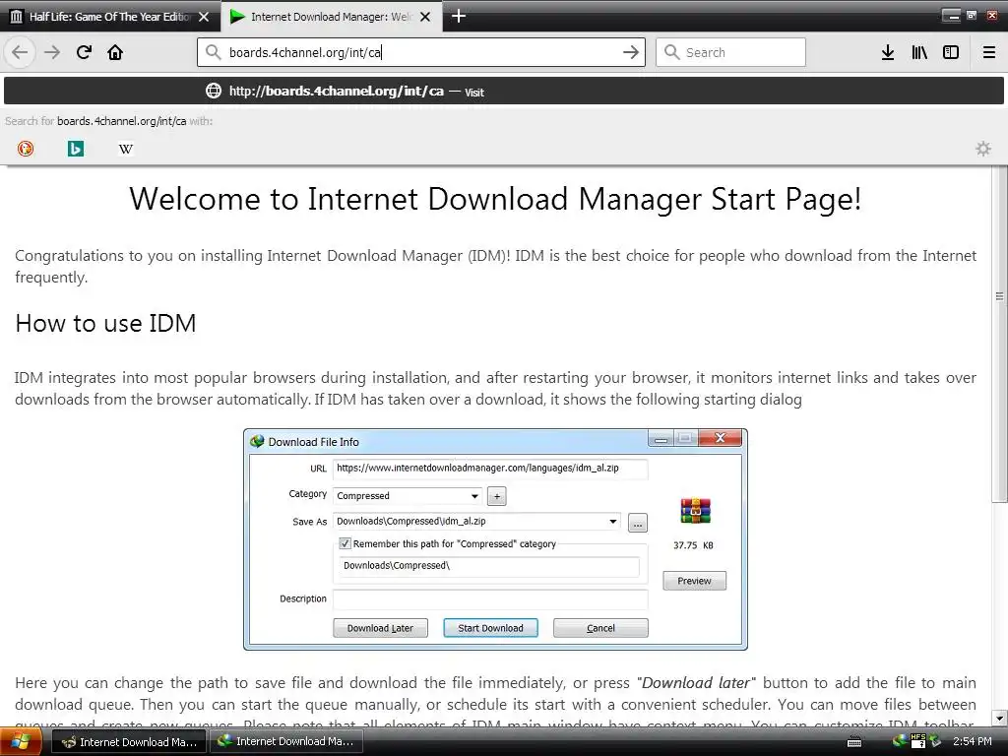
Task: Close the Internet Download Manager tab
Action: point(425,17)
